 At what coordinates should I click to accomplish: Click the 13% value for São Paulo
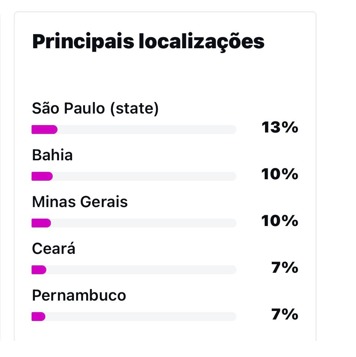(x=280, y=127)
